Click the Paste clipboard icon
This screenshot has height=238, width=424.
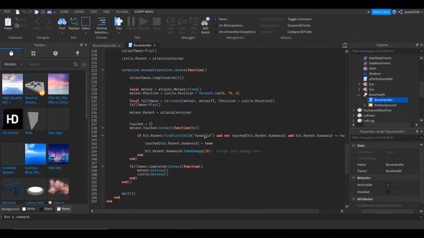click(8, 22)
